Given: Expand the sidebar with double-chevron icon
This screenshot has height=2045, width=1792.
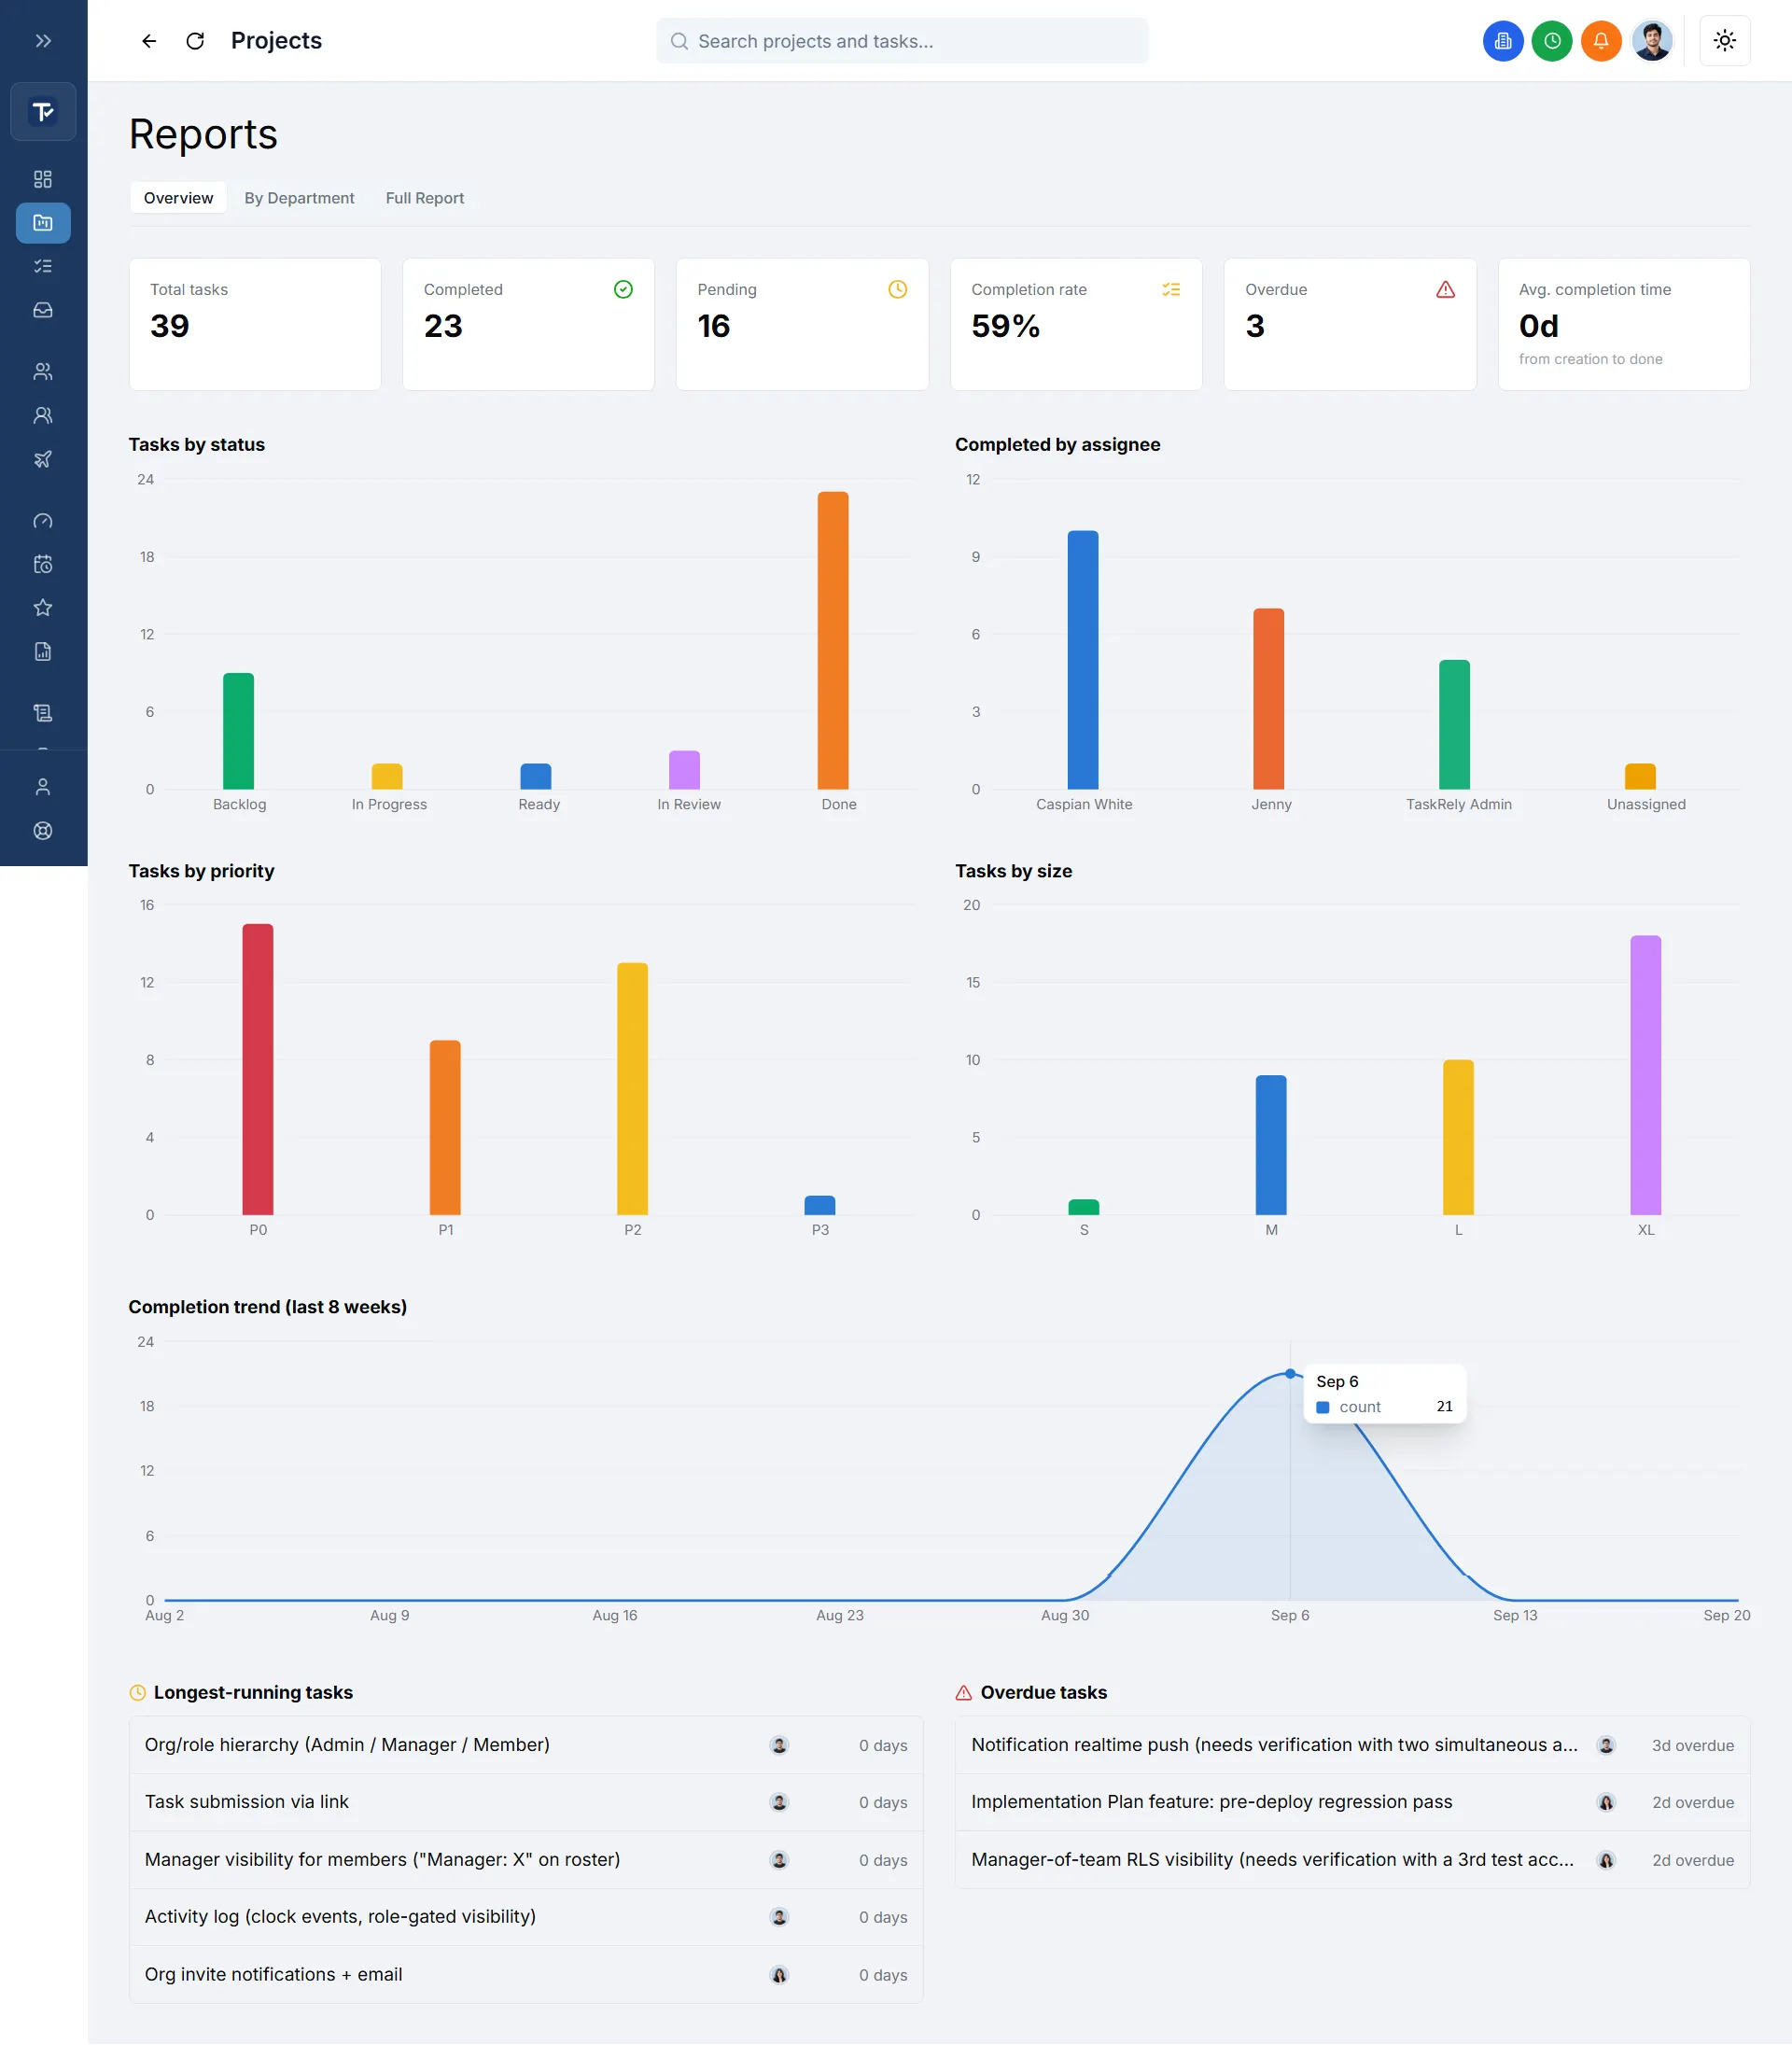Looking at the screenshot, I should [x=43, y=41].
